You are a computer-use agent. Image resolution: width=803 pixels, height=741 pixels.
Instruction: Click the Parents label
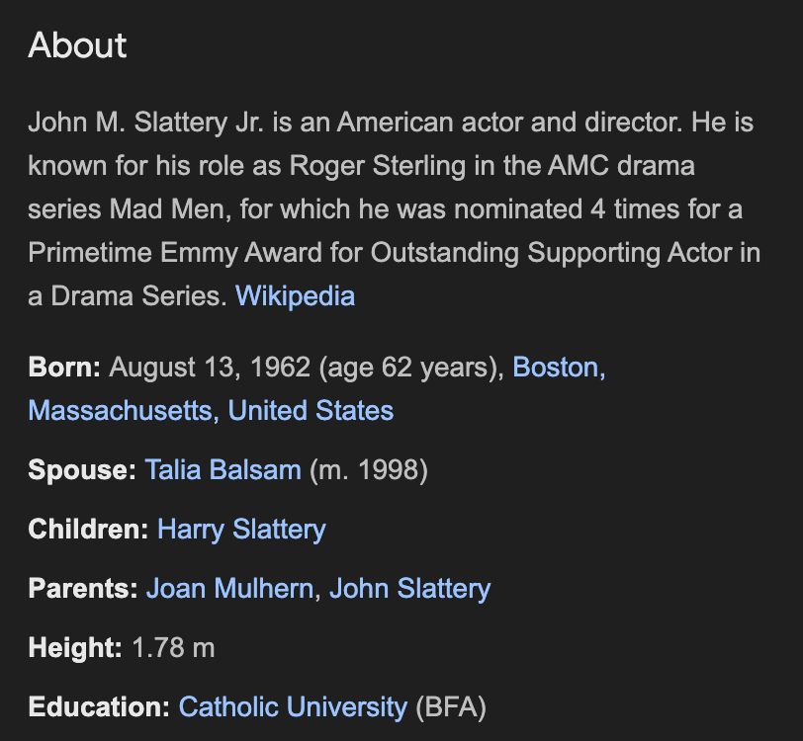pos(83,589)
